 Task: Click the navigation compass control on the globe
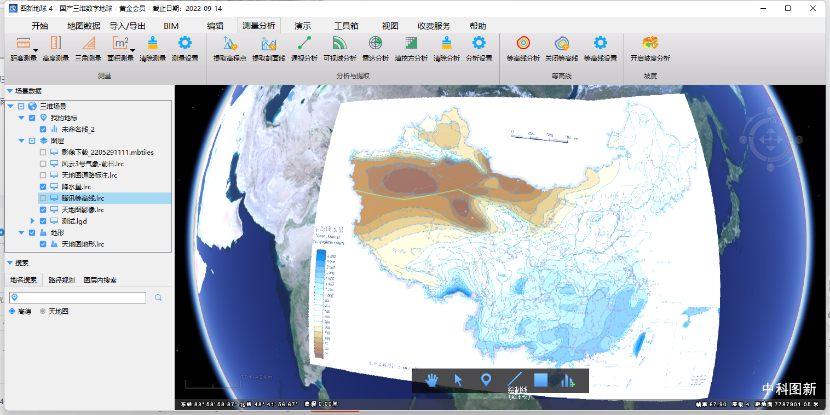click(x=770, y=139)
